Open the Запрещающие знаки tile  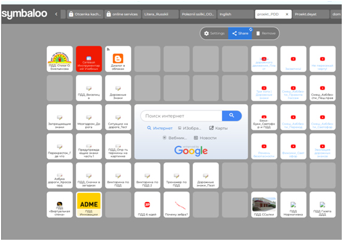coord(60,117)
